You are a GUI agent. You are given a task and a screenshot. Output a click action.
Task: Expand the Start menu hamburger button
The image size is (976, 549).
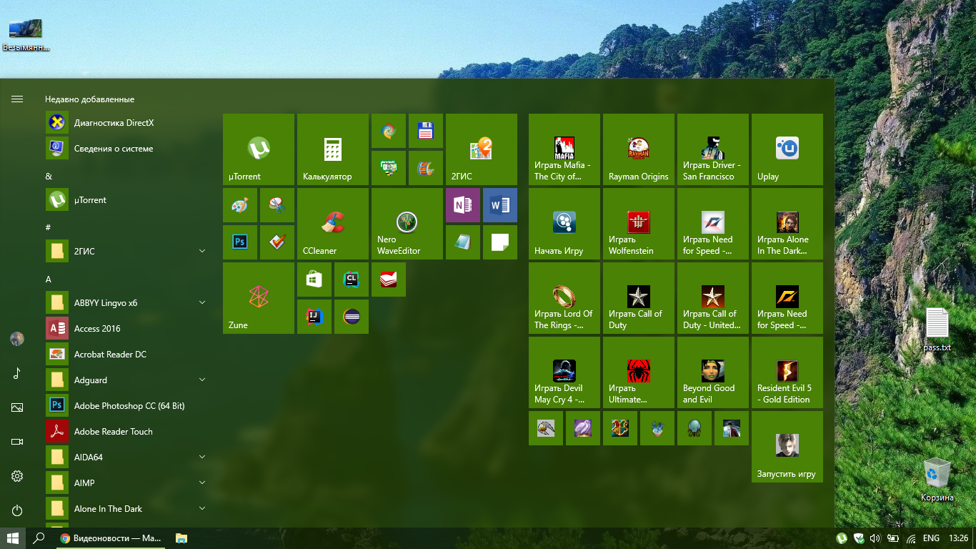coord(17,99)
